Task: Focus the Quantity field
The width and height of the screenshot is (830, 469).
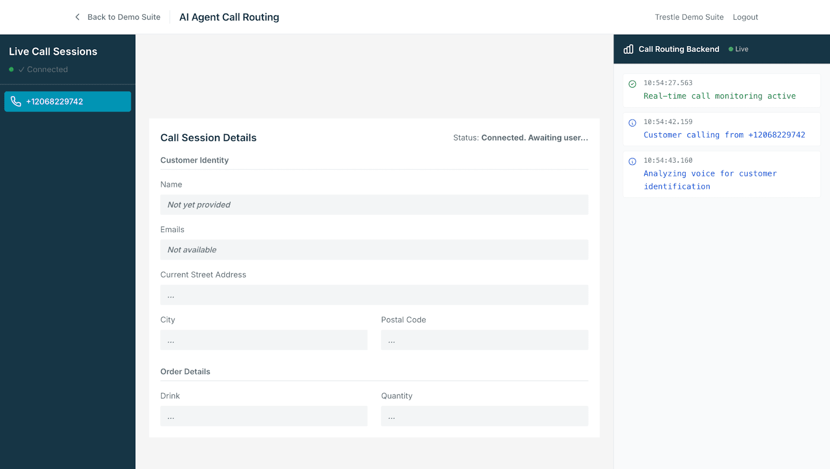Action: [484, 416]
